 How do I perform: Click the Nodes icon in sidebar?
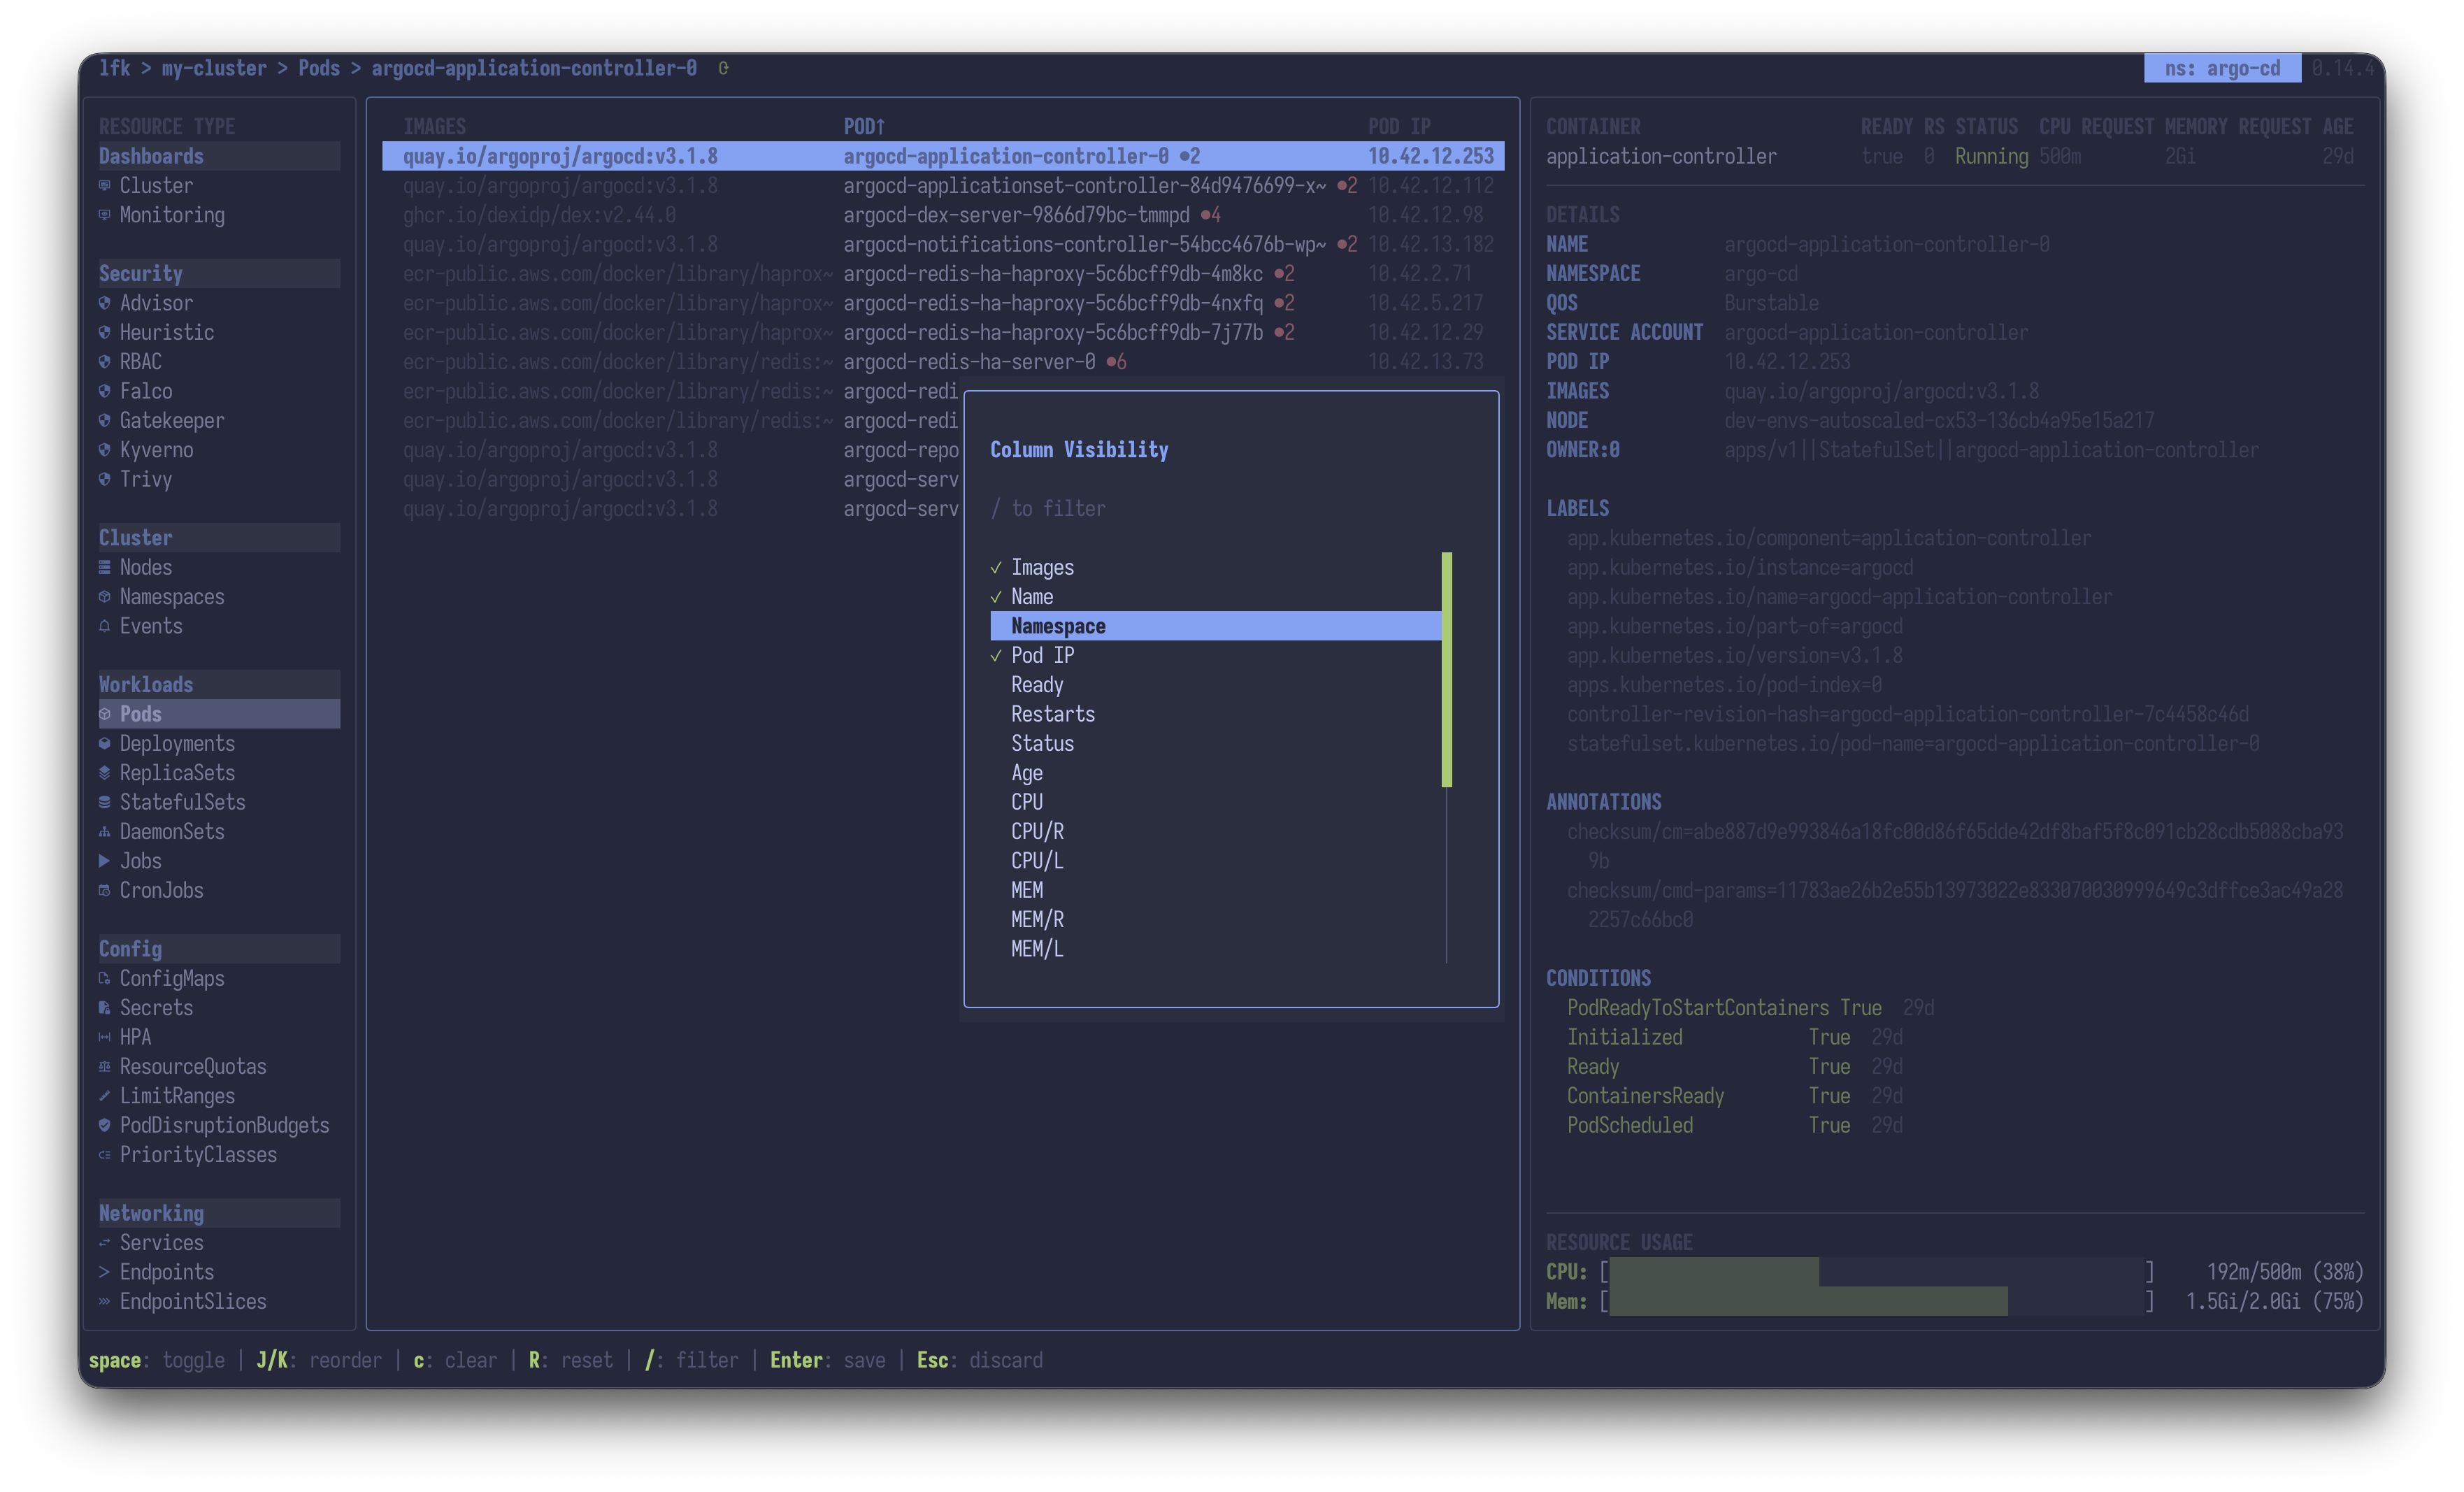104,567
